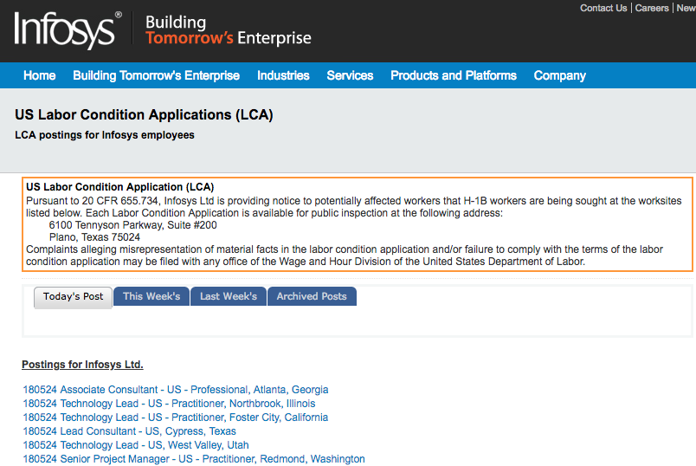Screen dimensions: 696x466
Task: Open Technology Lead Northbrook, Illinois posting
Action: (169, 404)
